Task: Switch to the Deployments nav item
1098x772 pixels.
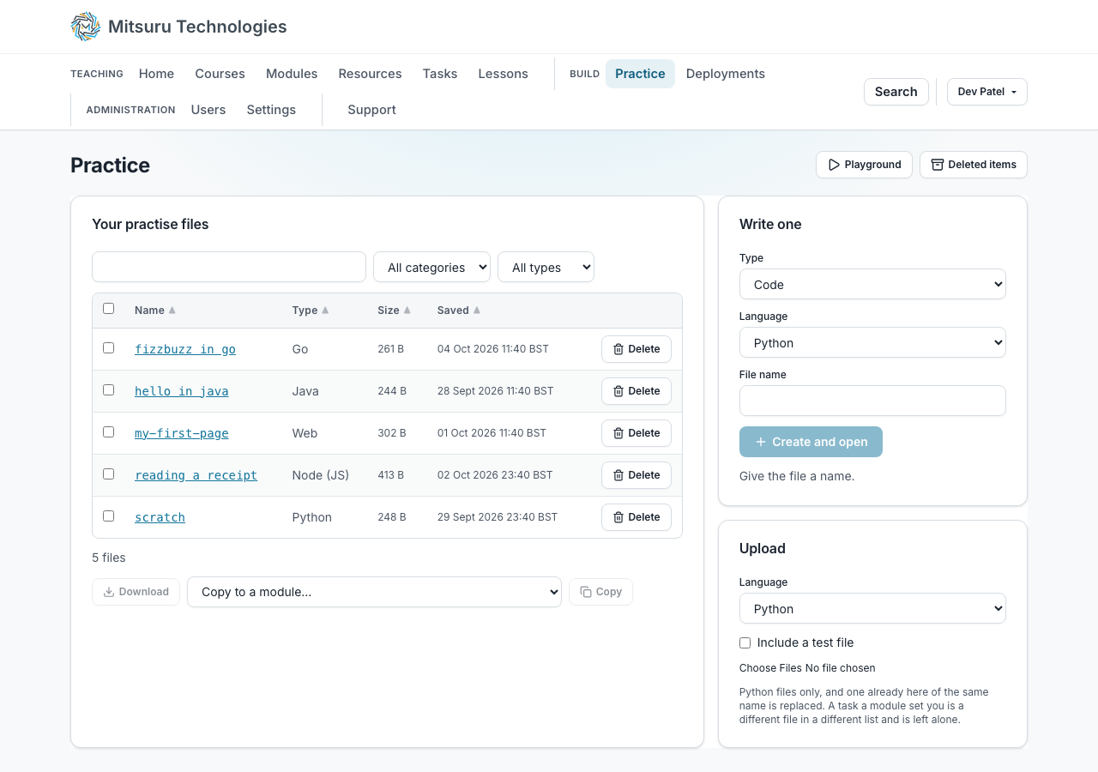Action: pos(725,74)
